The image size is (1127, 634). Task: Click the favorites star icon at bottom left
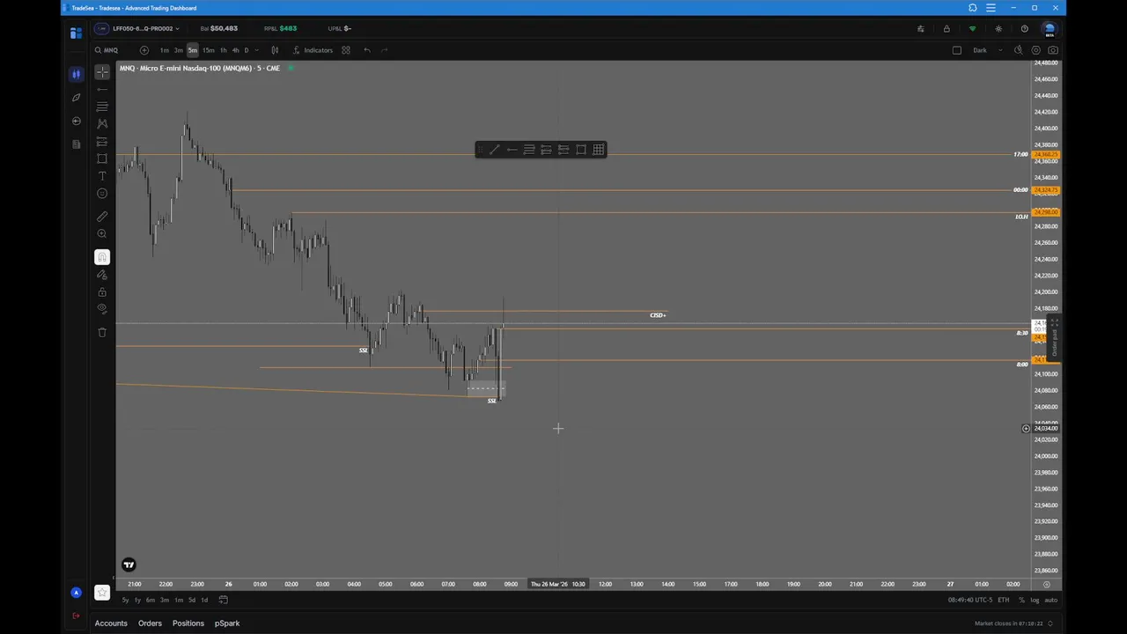[x=102, y=593]
